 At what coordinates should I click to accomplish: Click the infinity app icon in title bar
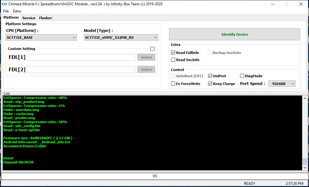(4, 4)
